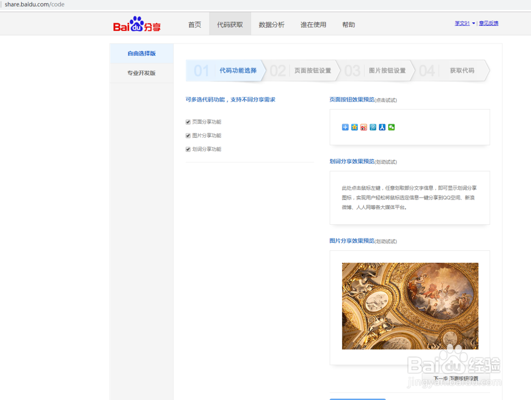
Task: Select the 专业开发版 sidebar tab
Action: (x=141, y=73)
